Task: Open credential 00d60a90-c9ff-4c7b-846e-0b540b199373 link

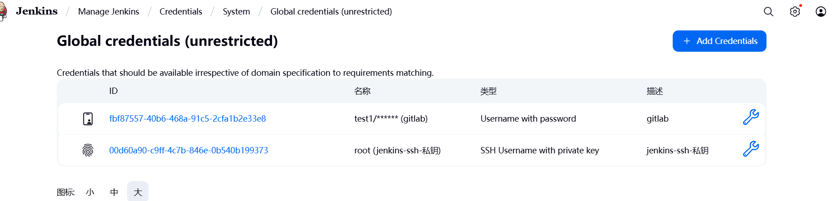Action: point(189,151)
